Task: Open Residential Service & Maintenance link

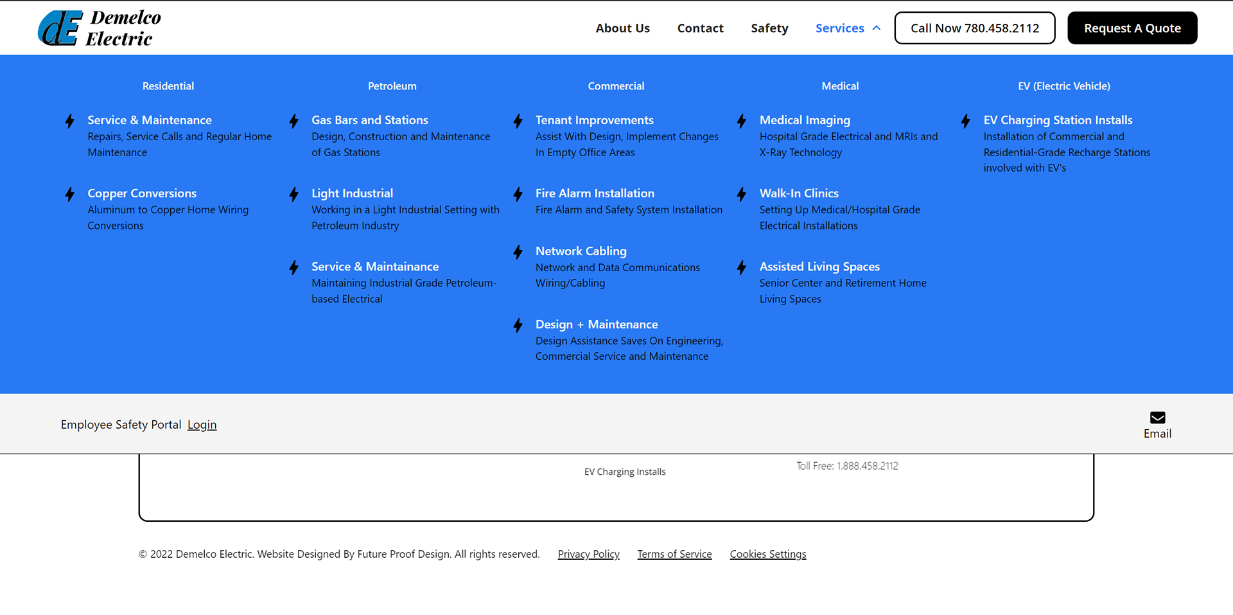Action: 150,120
